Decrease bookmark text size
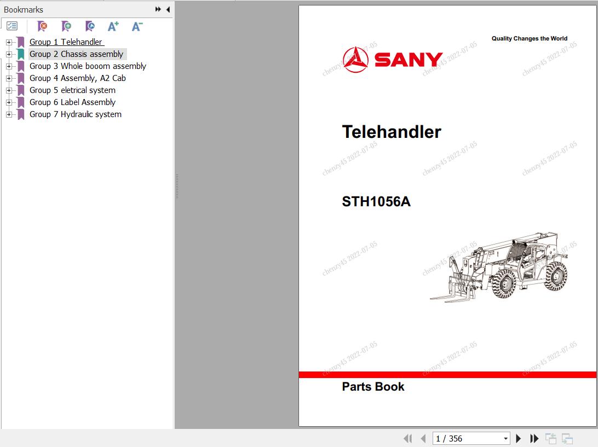This screenshot has height=447, width=598. pyautogui.click(x=137, y=26)
